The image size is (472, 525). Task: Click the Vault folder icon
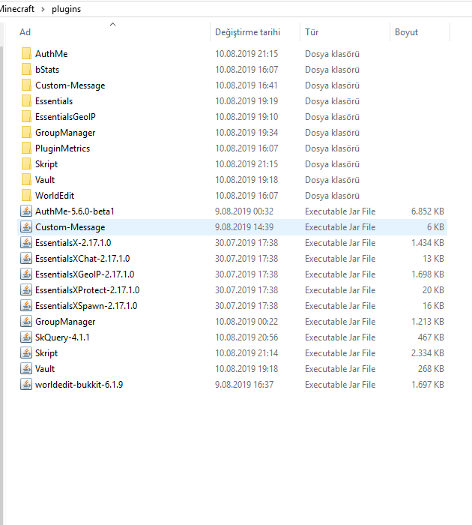[x=26, y=179]
